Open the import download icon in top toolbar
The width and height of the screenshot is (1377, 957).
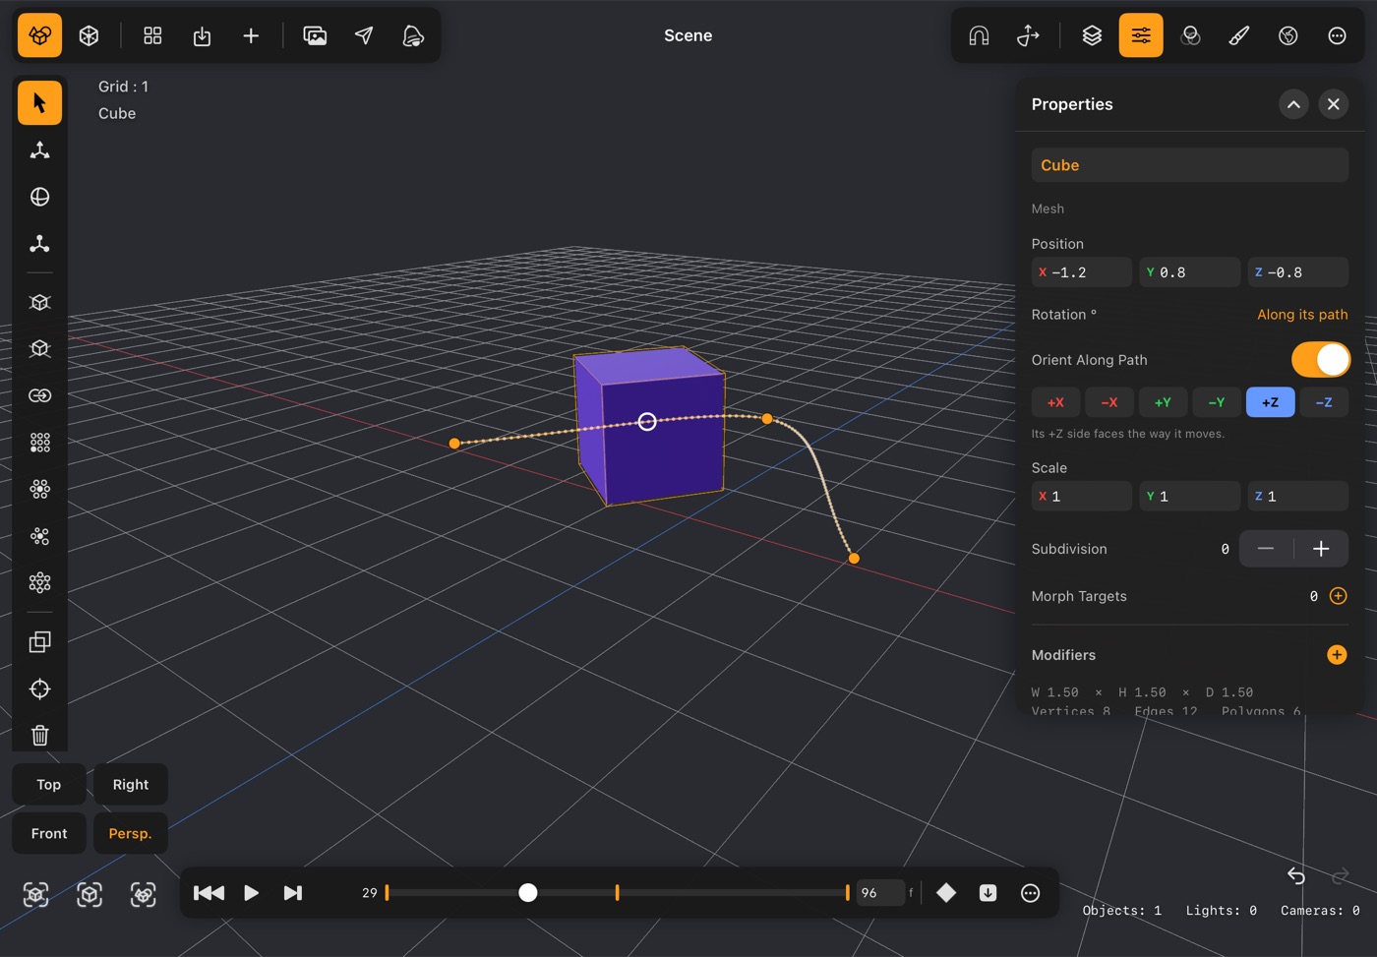click(x=202, y=35)
